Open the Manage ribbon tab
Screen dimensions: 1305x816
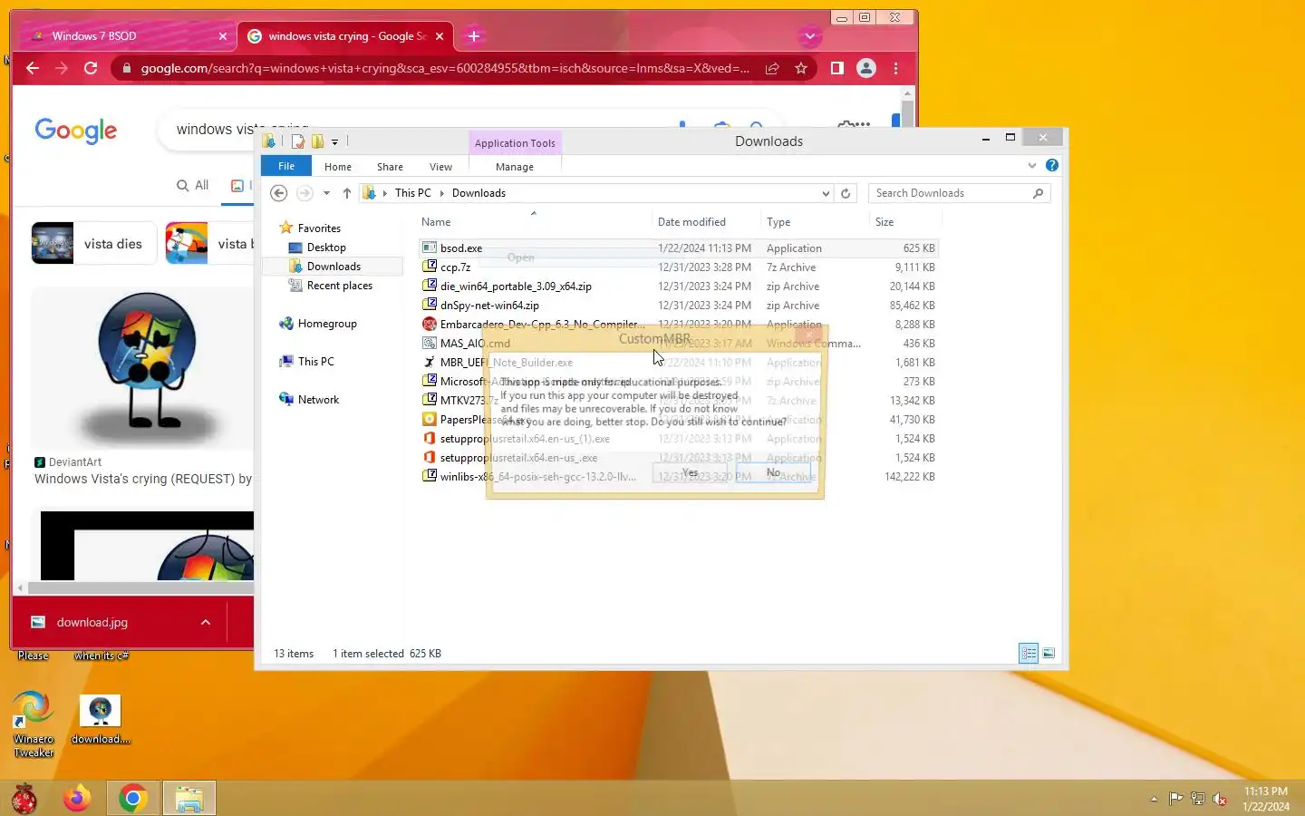click(x=515, y=167)
